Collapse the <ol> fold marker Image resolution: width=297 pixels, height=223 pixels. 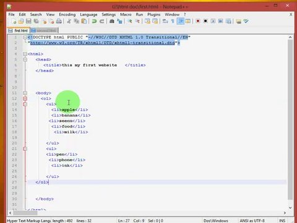(25, 98)
